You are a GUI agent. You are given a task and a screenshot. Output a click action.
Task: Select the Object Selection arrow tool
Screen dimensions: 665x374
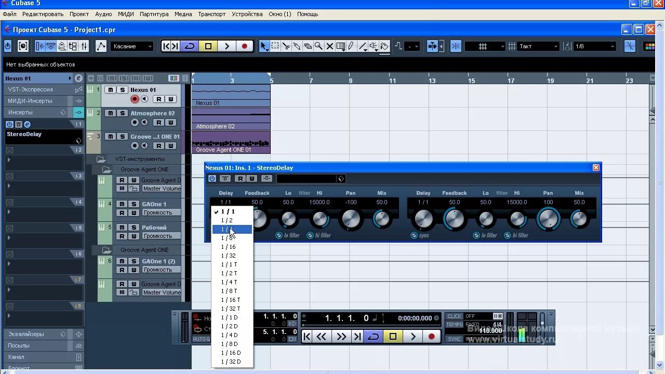[x=264, y=46]
